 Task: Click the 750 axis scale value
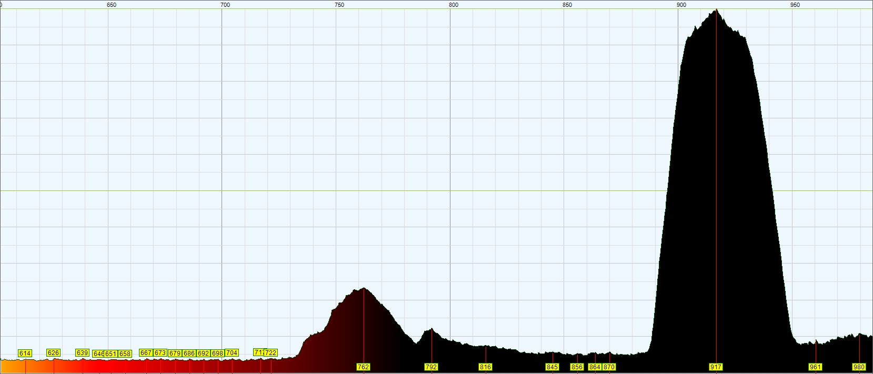click(339, 5)
